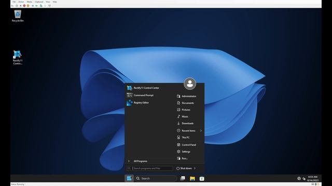Image resolution: width=332 pixels, height=186 pixels.
Task: Open the Action menu
Action: pos(21,2)
